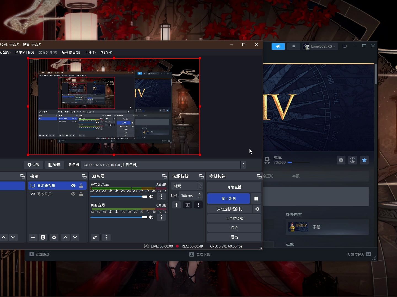Open the 客服 support tab in Steam

(296, 176)
